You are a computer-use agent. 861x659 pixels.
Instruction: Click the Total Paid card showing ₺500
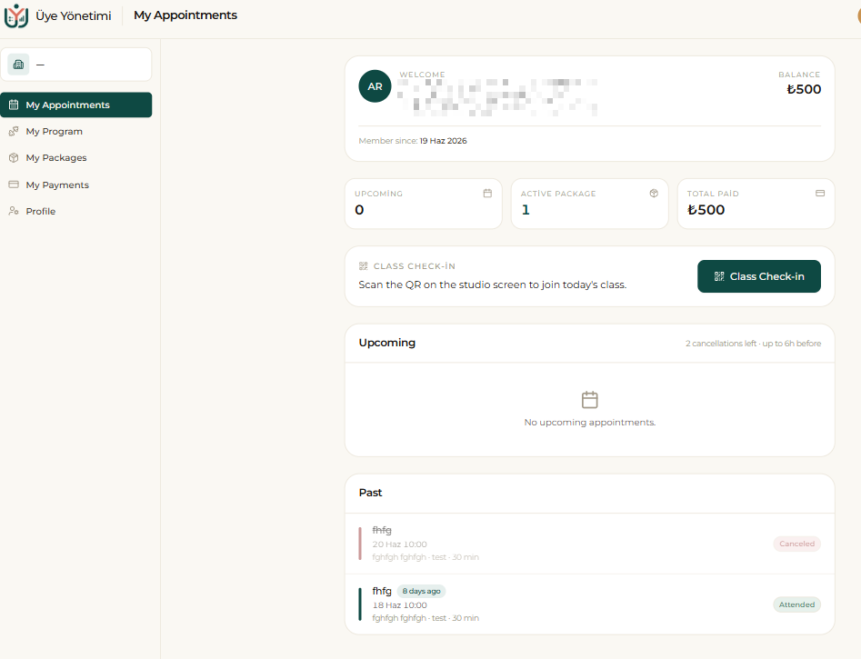pos(756,204)
